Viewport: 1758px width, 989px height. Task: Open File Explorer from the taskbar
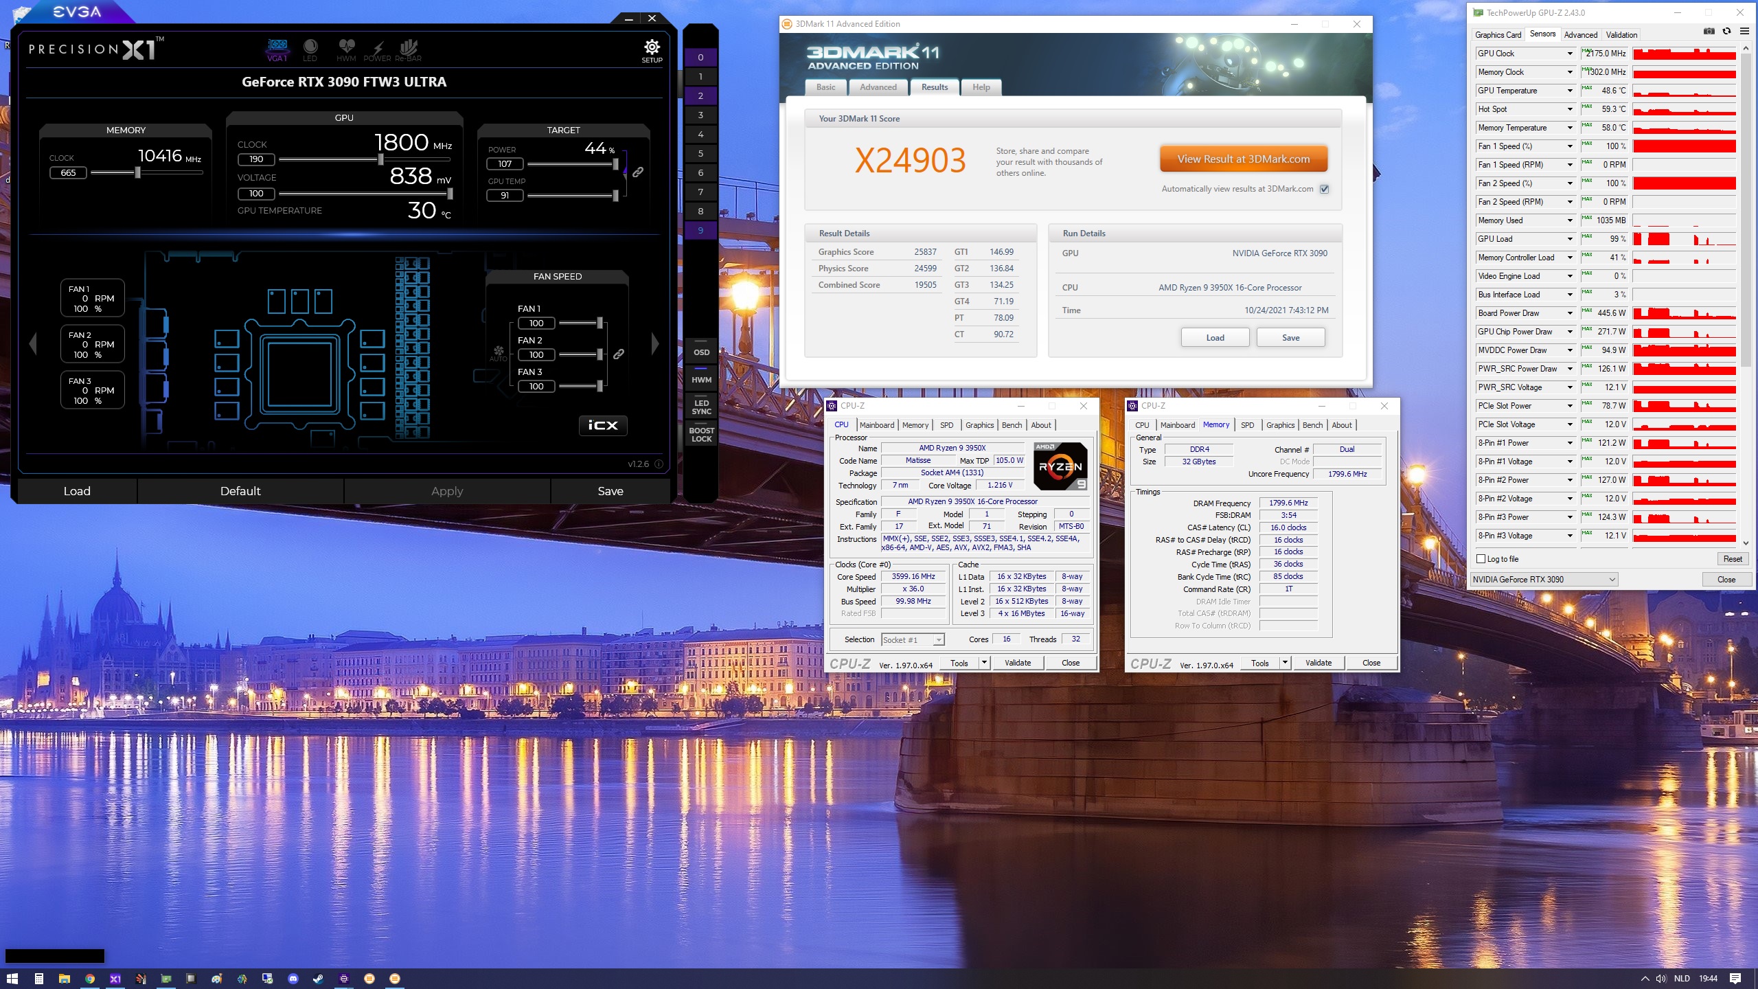(65, 979)
